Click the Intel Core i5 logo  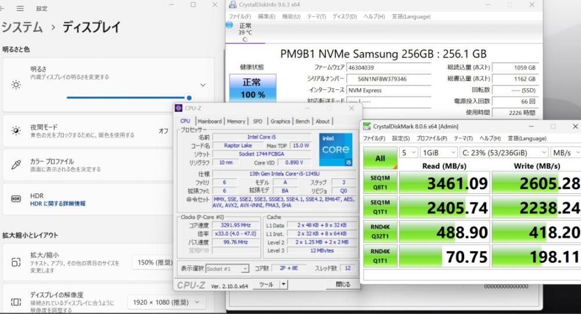(335, 150)
